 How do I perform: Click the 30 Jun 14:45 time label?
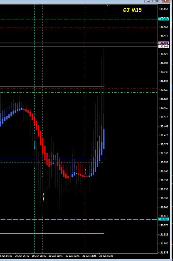(x=89, y=256)
